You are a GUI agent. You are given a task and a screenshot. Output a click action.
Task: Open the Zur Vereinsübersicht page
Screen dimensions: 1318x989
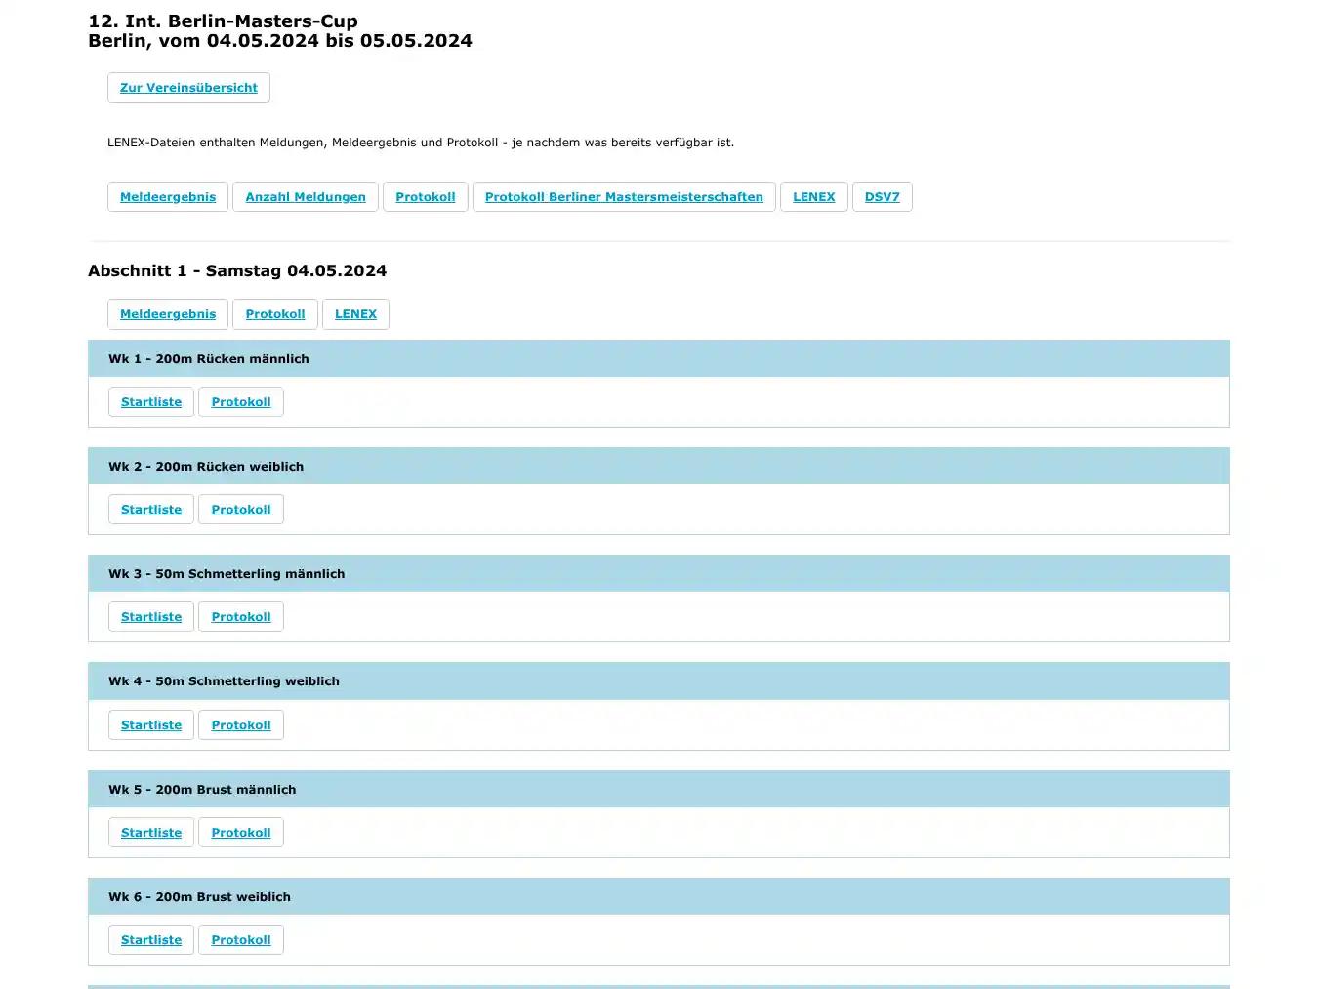188,87
